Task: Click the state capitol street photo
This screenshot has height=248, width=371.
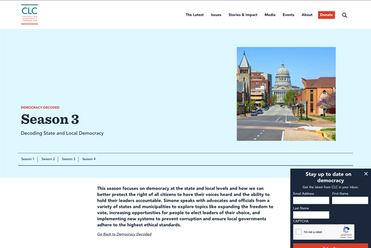Action: pos(286,94)
